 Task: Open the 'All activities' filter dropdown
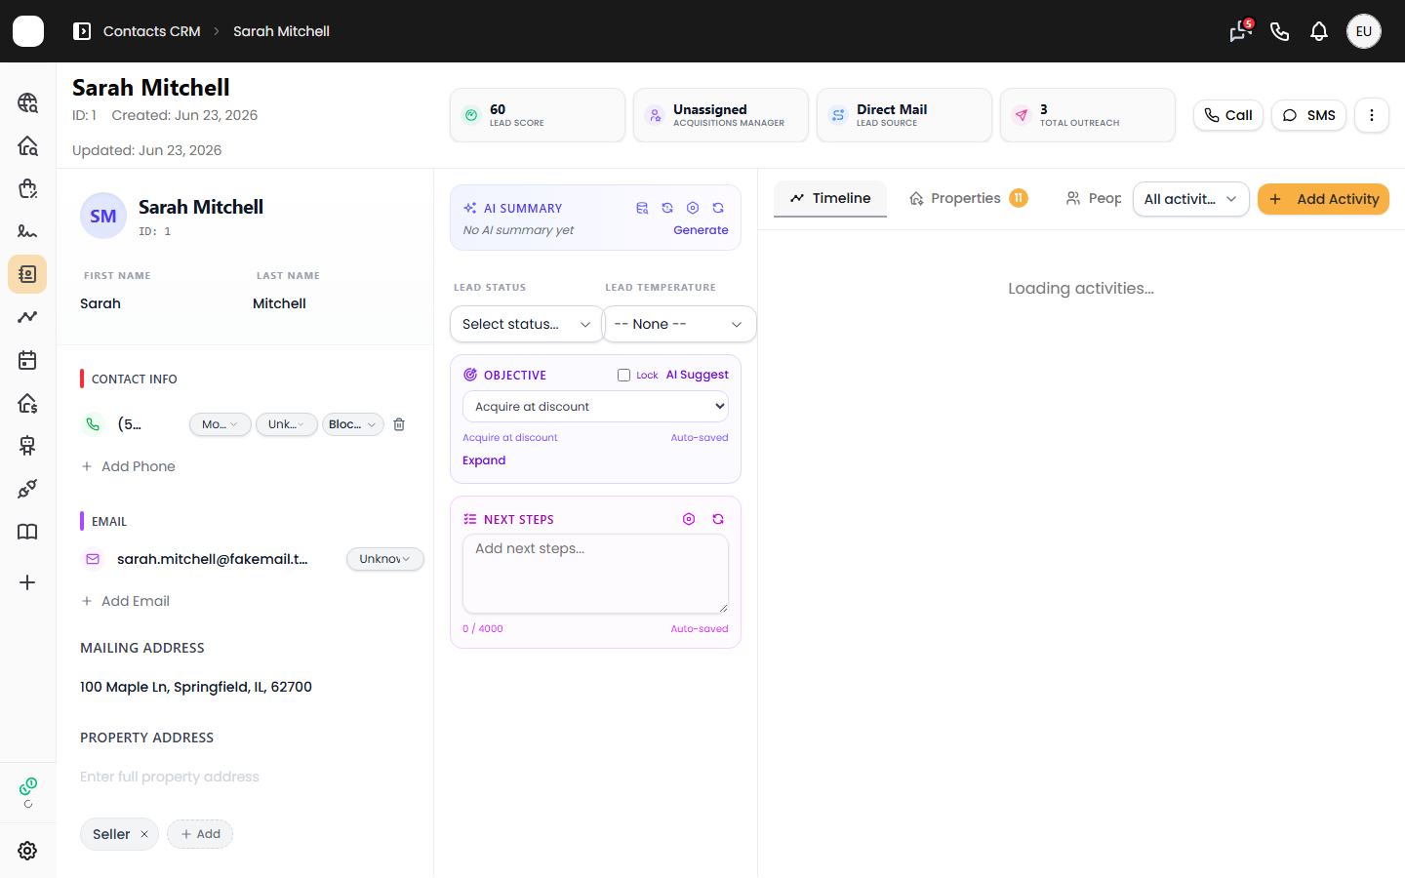point(1190,199)
